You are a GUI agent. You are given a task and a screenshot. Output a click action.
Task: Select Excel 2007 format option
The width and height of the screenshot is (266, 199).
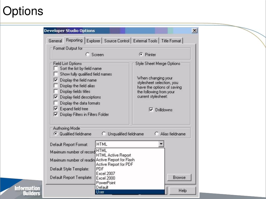pos(130,173)
